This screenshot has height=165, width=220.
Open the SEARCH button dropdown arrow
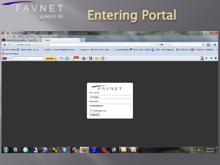coord(55,58)
